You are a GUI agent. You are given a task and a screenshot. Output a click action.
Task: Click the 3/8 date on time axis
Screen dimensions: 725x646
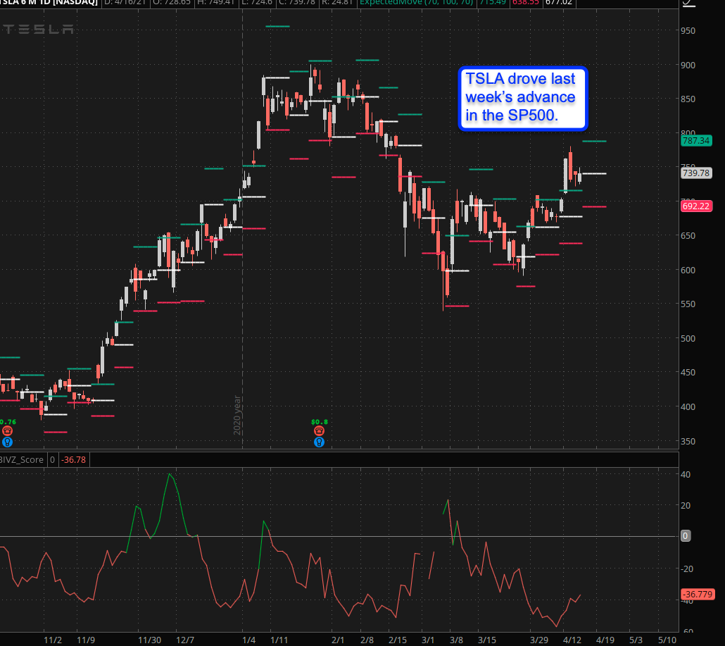tap(456, 640)
